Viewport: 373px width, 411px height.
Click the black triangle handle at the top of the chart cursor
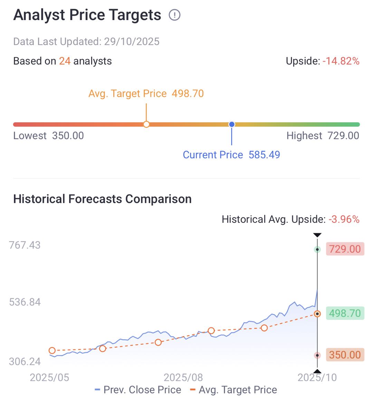click(317, 235)
